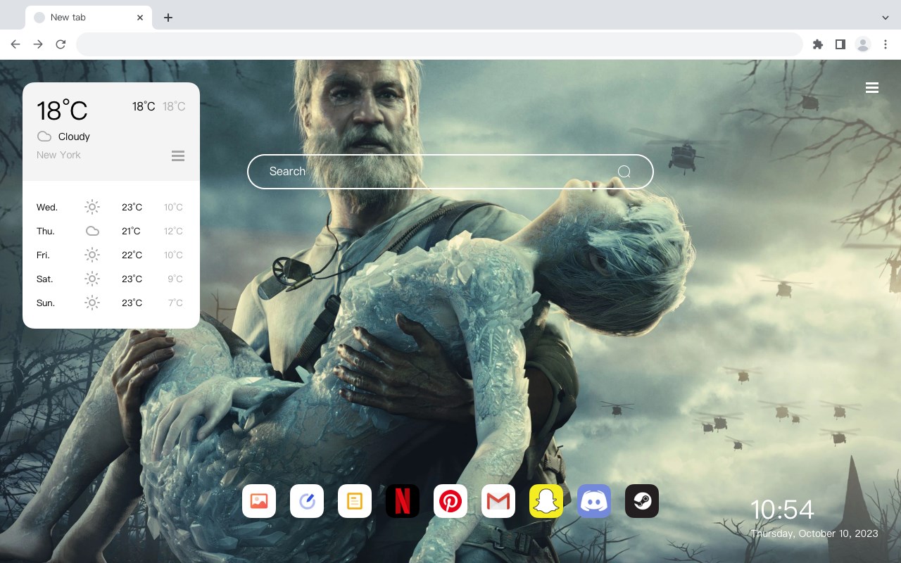
Task: Click the current 18°C temperature
Action: click(62, 110)
